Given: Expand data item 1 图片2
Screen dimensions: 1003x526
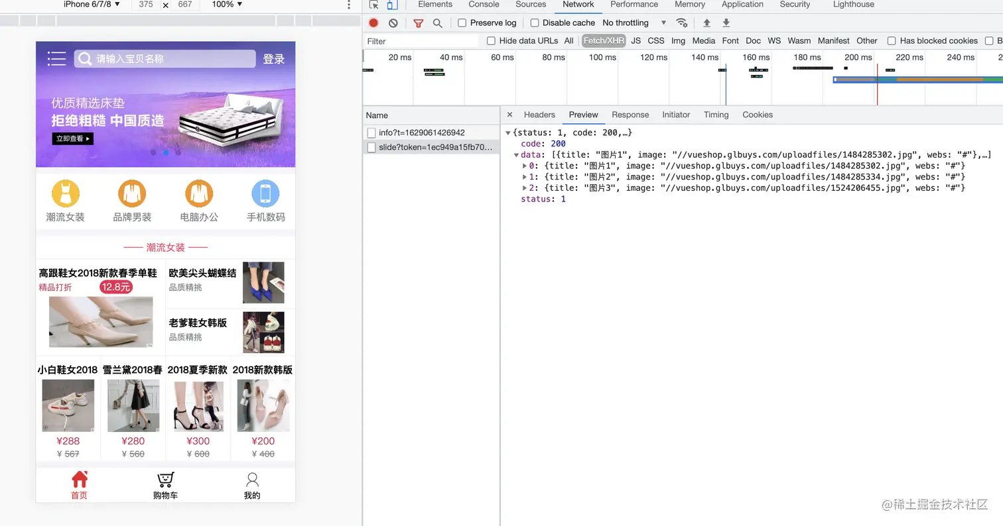Looking at the screenshot, I should click(x=525, y=177).
